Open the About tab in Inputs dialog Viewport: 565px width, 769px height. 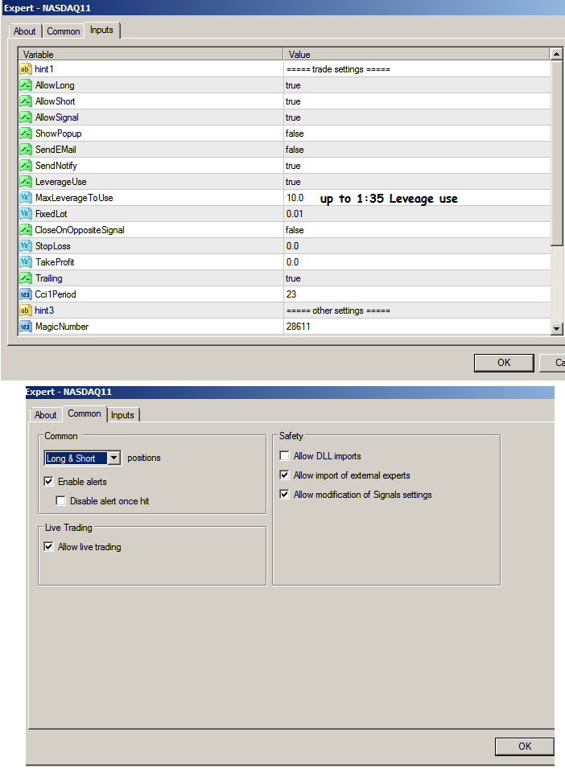tap(24, 31)
